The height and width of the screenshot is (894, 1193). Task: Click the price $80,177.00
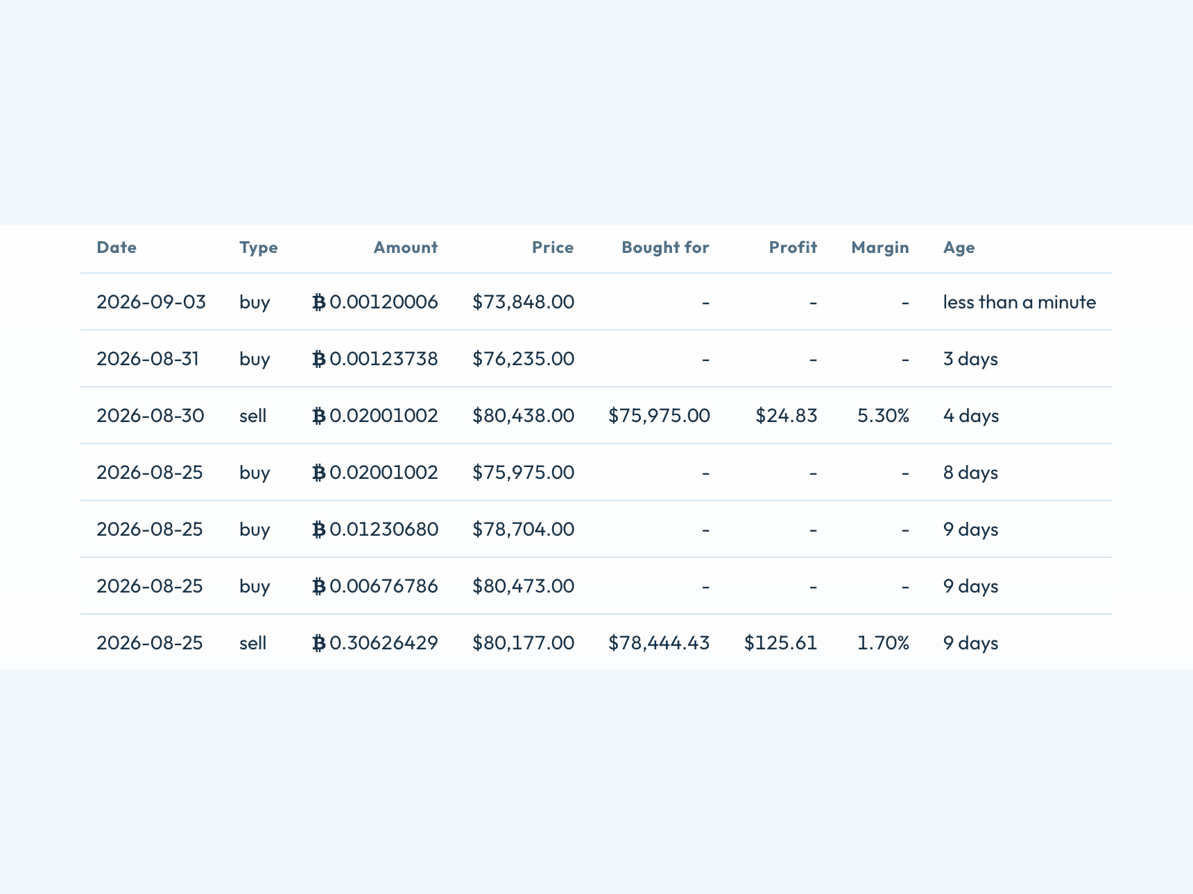click(523, 643)
